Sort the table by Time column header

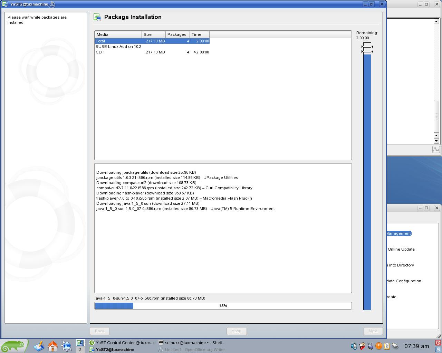(x=200, y=34)
